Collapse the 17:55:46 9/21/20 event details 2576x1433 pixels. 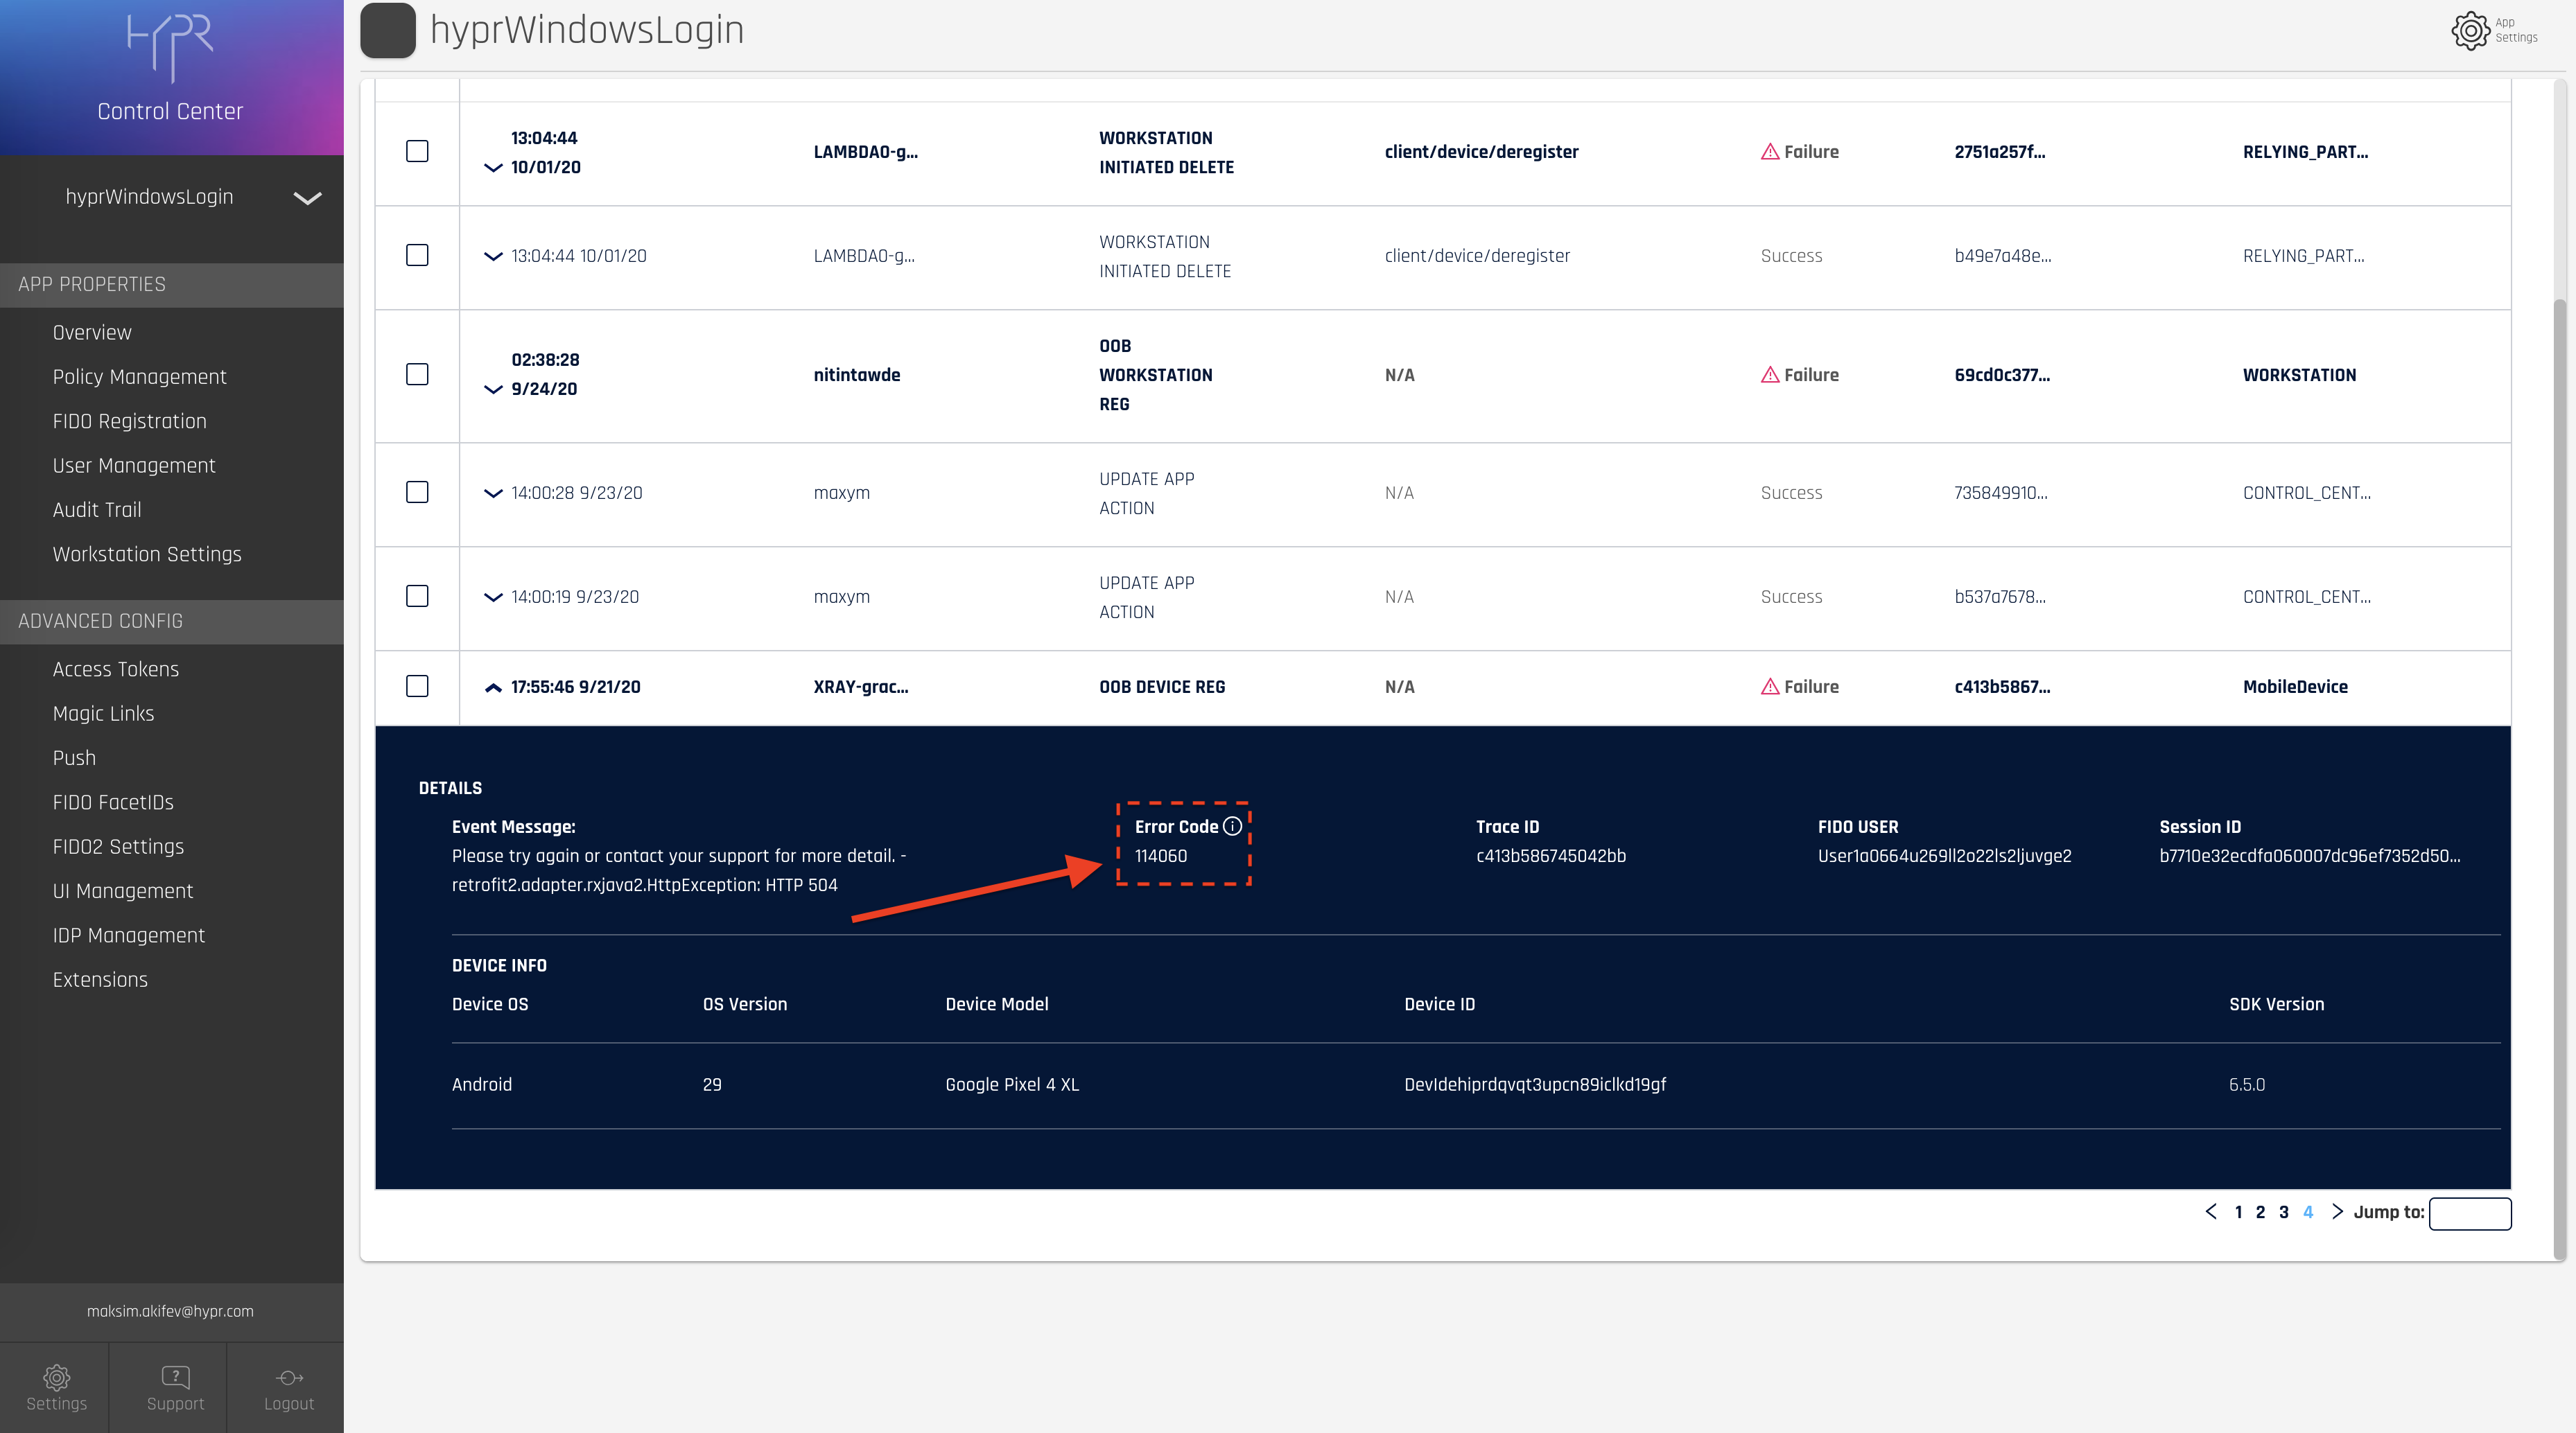pos(492,687)
